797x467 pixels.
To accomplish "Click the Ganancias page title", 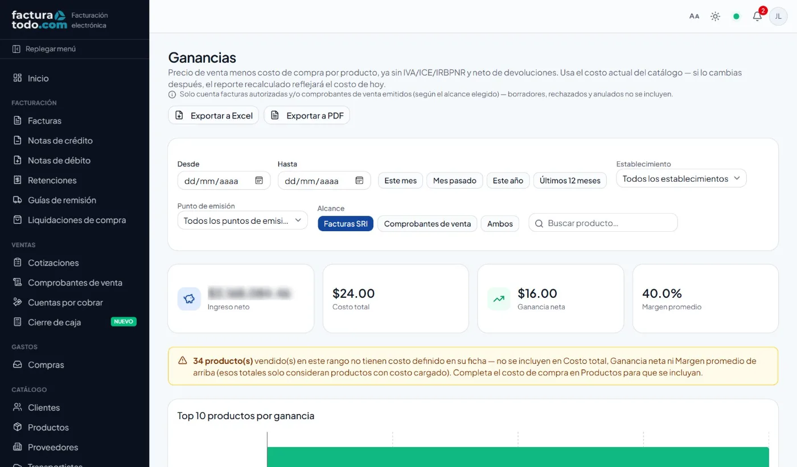I will point(202,58).
